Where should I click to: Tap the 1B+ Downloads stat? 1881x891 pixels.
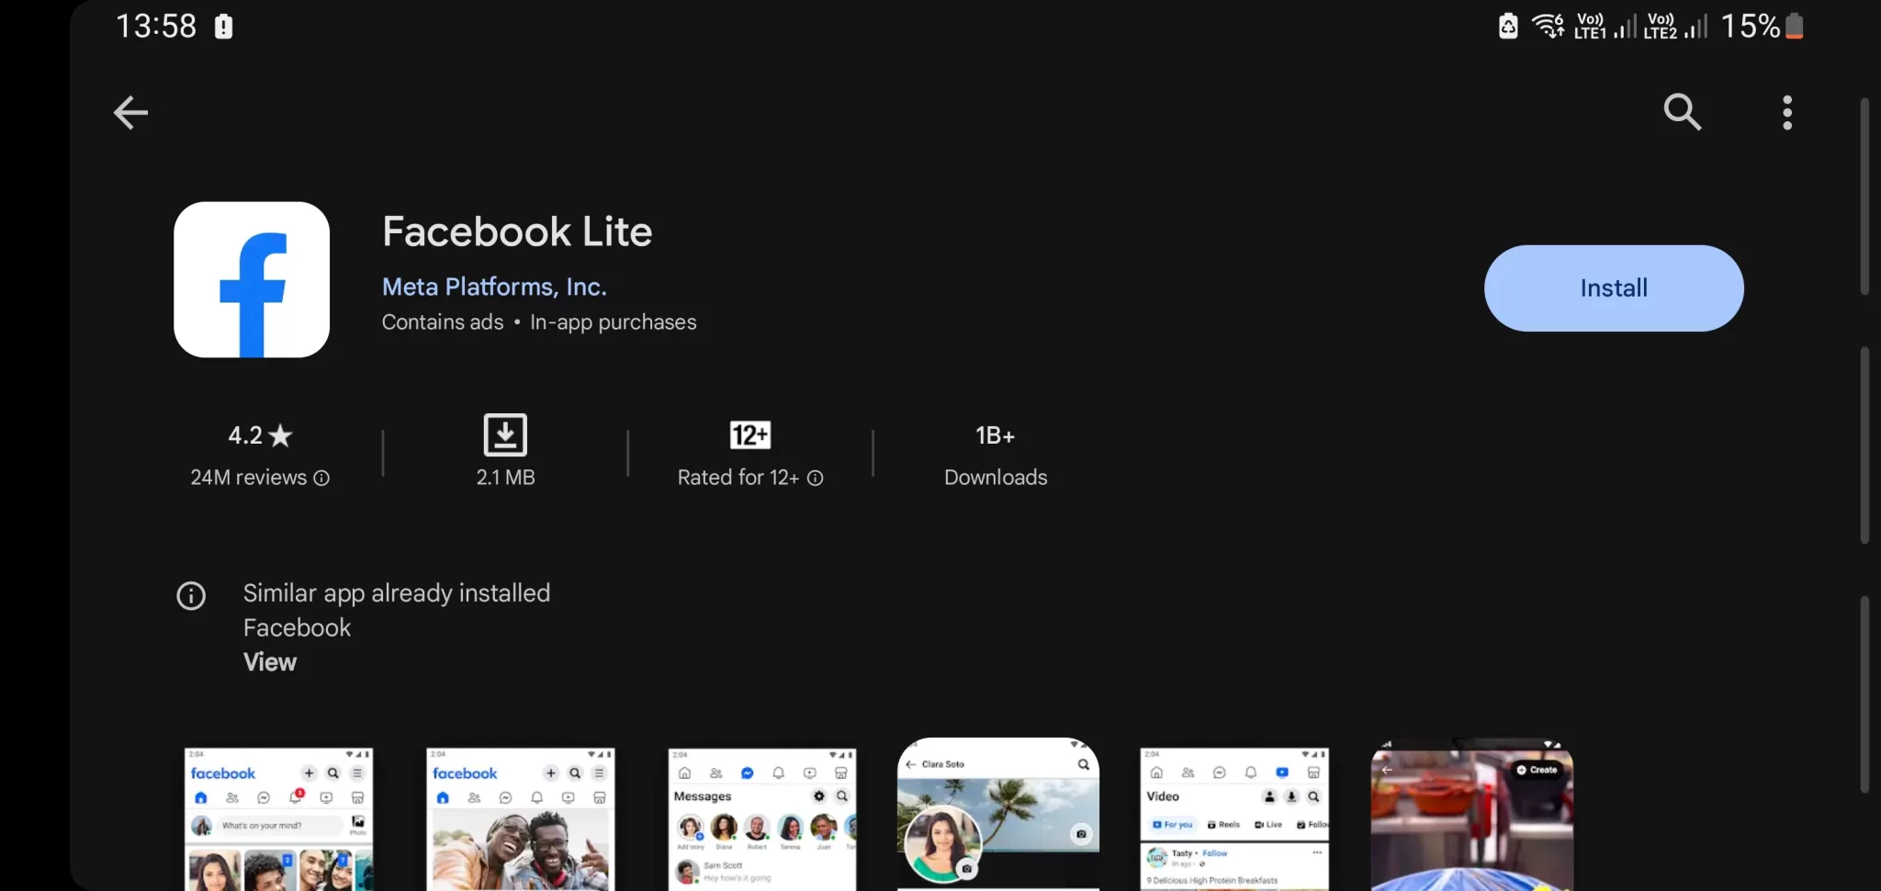(996, 455)
